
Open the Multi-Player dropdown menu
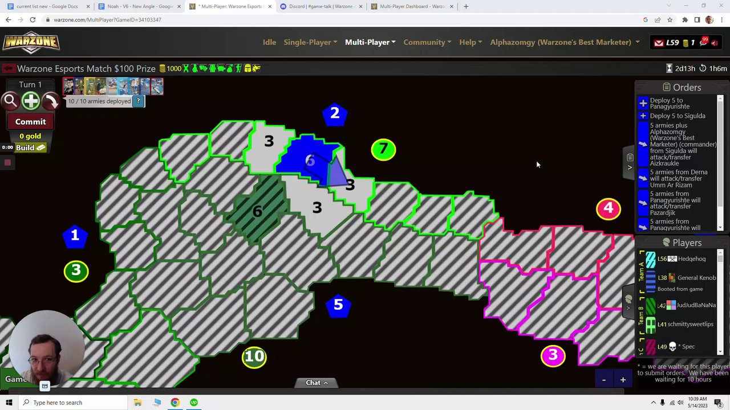coord(370,42)
